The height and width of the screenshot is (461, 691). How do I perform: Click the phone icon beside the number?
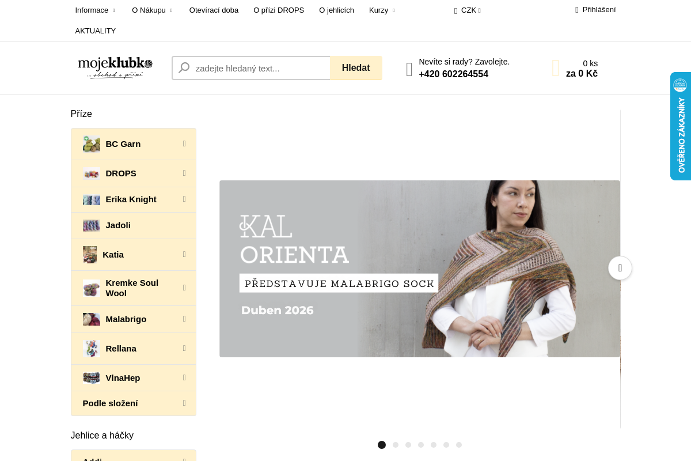coord(409,69)
